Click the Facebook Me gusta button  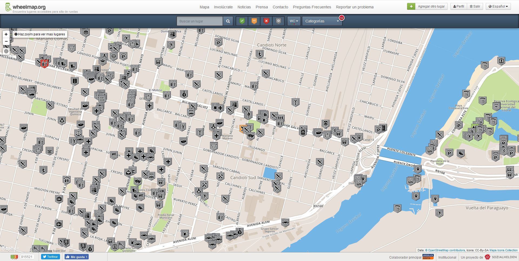coord(76,257)
